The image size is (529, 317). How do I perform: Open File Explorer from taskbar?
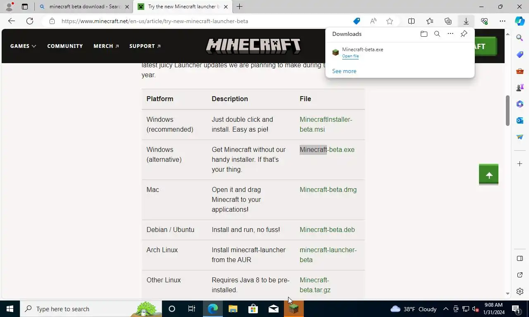pyautogui.click(x=233, y=309)
